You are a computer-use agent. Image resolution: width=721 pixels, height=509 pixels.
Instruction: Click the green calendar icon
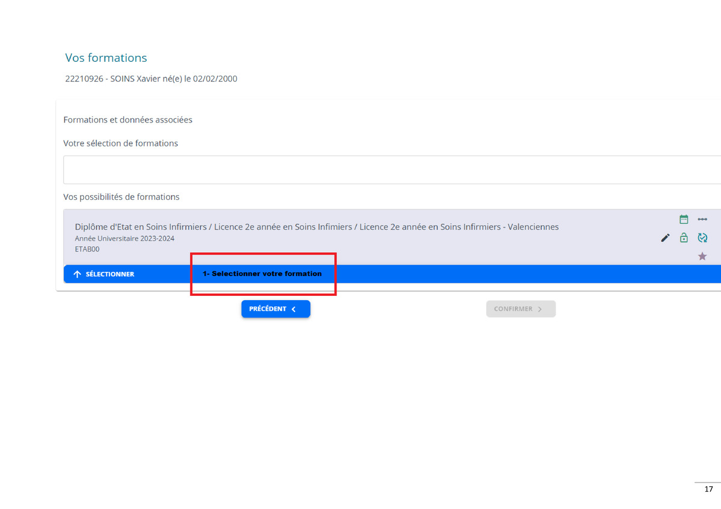tap(684, 219)
